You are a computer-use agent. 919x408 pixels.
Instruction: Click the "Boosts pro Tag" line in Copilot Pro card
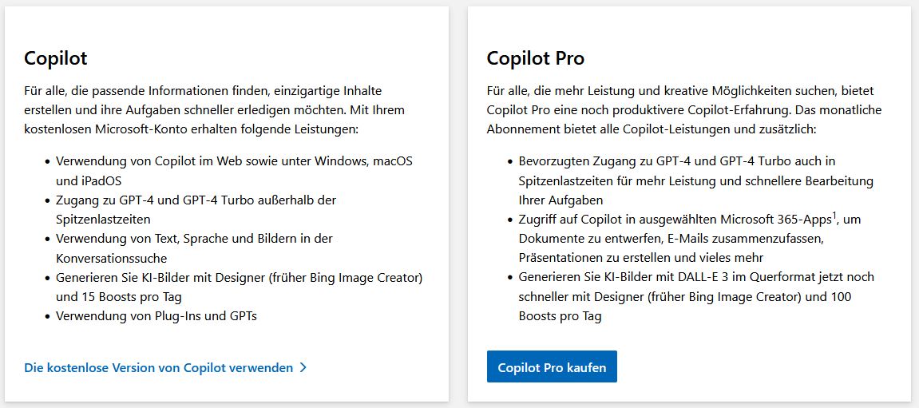560,315
